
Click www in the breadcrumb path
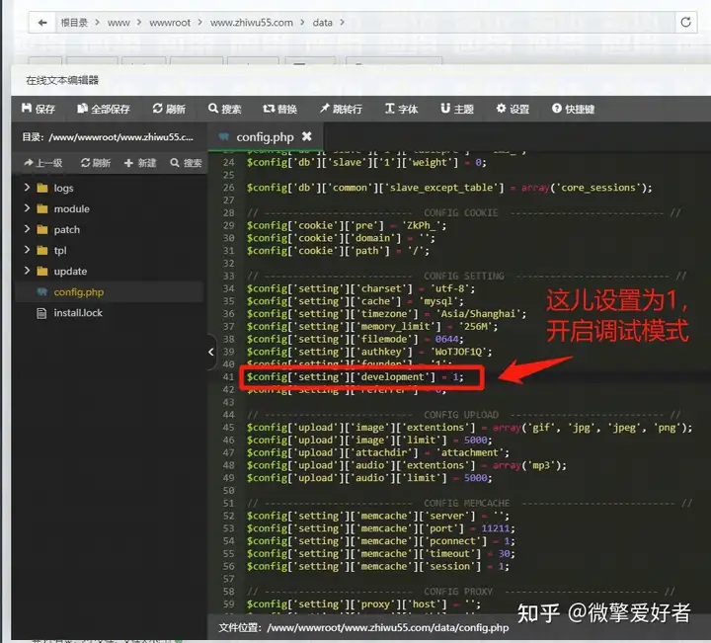[x=118, y=23]
